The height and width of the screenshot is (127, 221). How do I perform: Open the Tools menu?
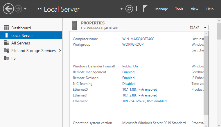(x=179, y=9)
